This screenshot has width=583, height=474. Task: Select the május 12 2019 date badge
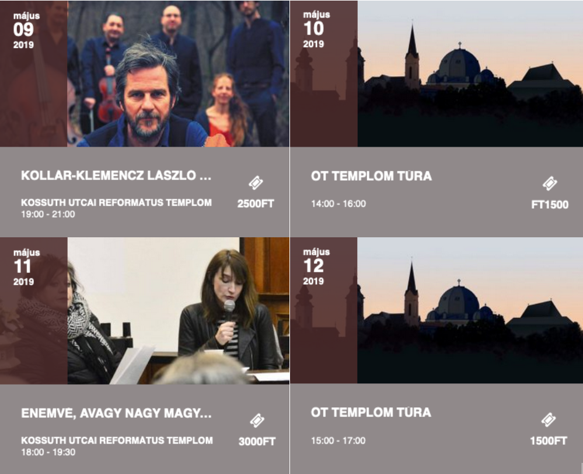tap(316, 267)
